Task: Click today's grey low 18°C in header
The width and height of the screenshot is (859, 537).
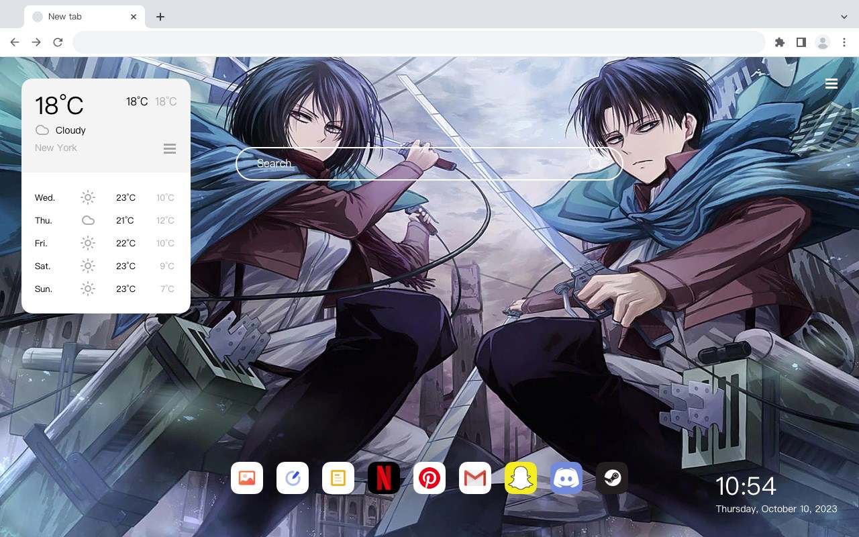Action: pos(166,101)
